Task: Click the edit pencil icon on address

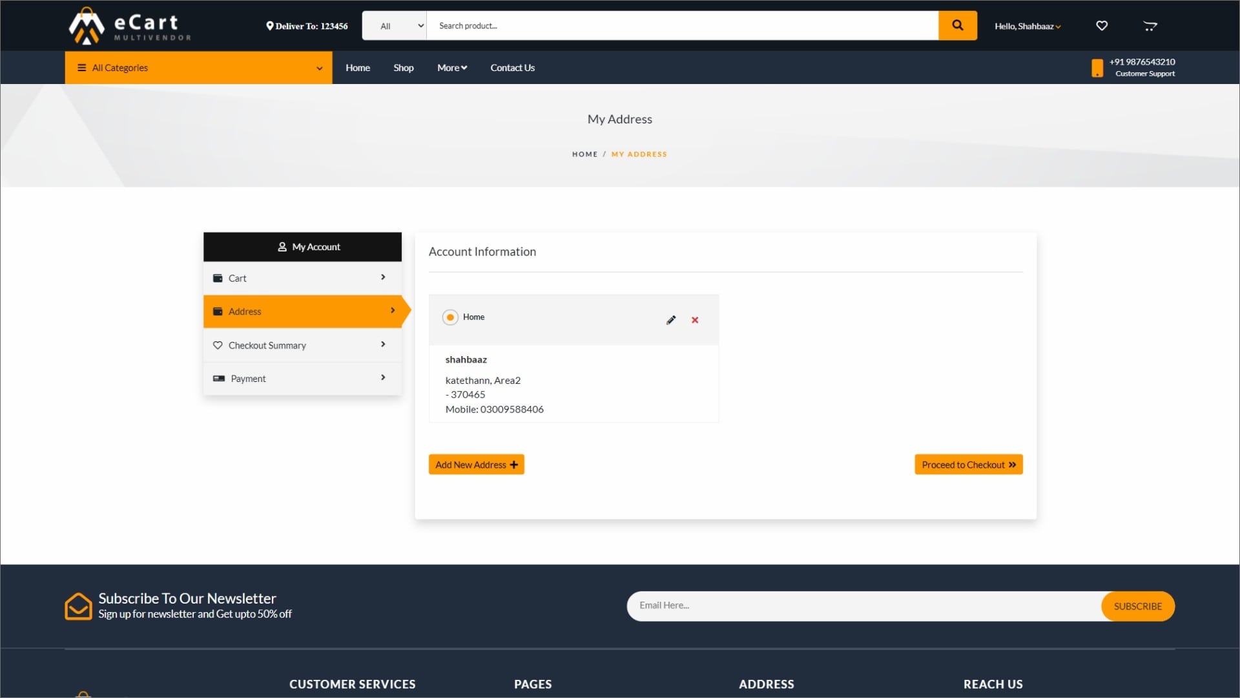Action: coord(671,319)
